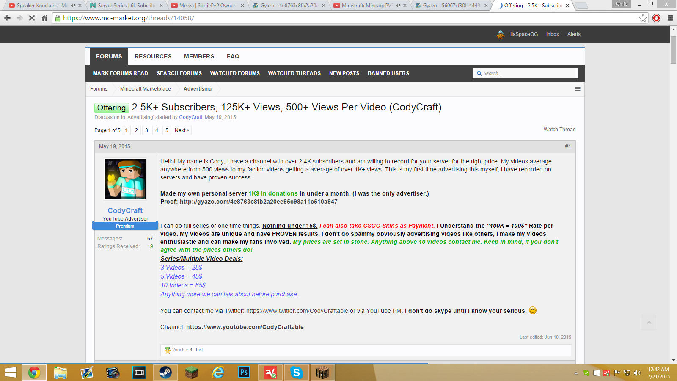Go back one page in Chrome
The image size is (677, 381).
pos(7,18)
